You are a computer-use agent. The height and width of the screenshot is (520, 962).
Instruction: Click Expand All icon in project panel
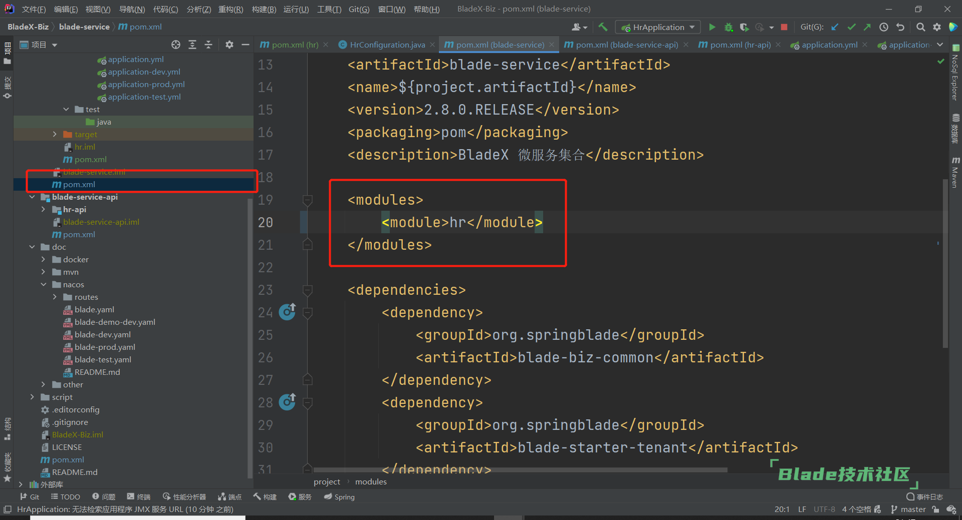point(192,45)
